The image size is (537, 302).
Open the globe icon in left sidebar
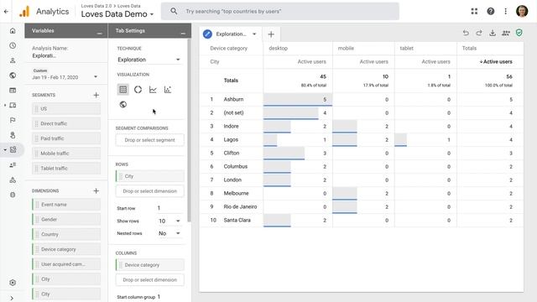13,75
